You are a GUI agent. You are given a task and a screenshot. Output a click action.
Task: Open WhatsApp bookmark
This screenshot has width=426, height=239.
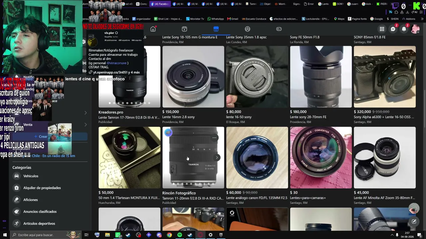(215, 19)
